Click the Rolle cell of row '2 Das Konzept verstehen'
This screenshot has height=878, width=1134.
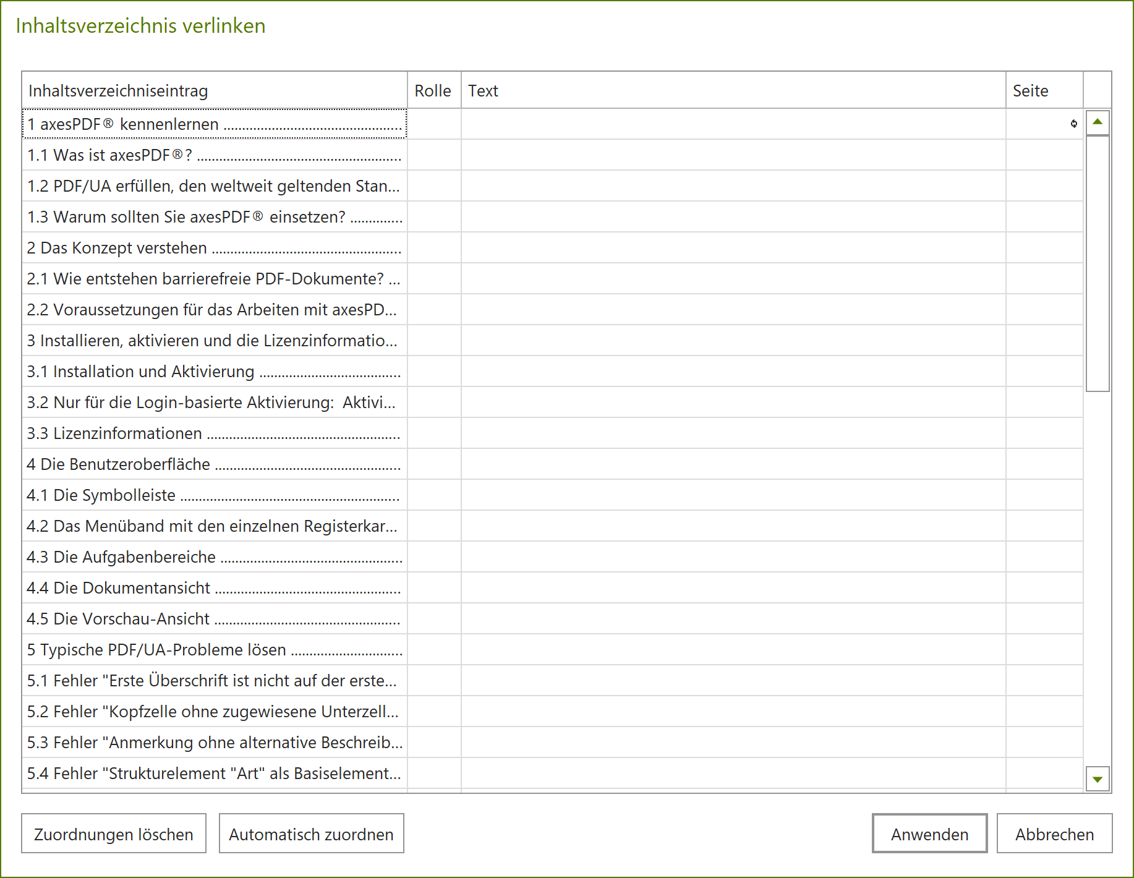point(434,247)
